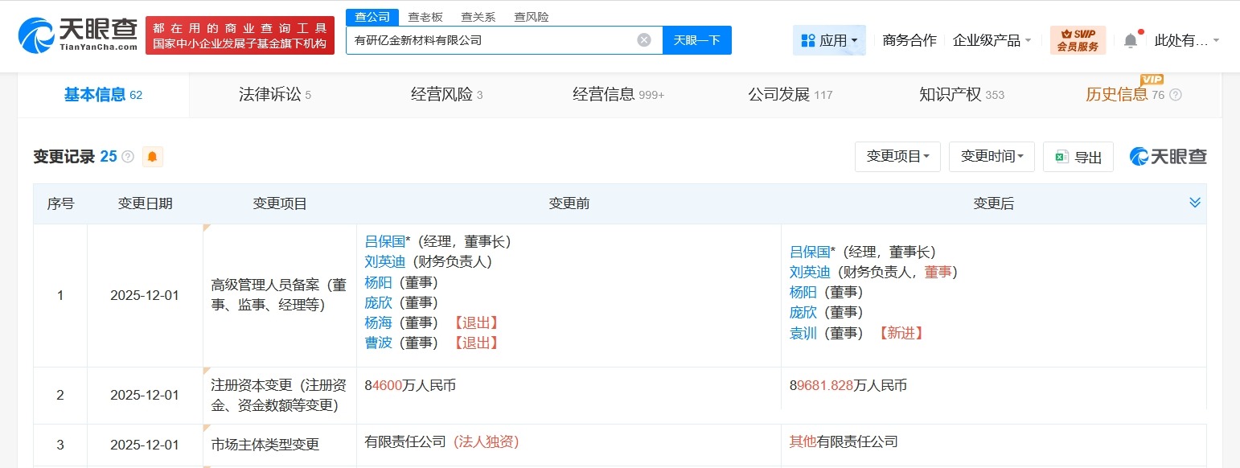
Task: Click the alert bell beside 变更记录
Action: click(x=152, y=157)
